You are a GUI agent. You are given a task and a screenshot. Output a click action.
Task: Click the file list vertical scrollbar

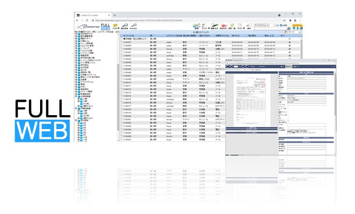tap(302, 49)
